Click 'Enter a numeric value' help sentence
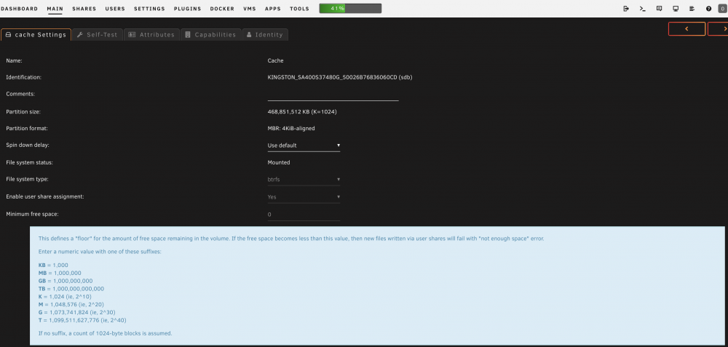 click(x=99, y=251)
